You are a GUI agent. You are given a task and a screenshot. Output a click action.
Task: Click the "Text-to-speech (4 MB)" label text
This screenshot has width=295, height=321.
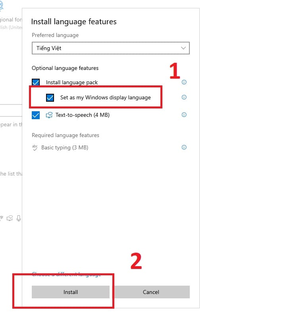pyautogui.click(x=83, y=115)
